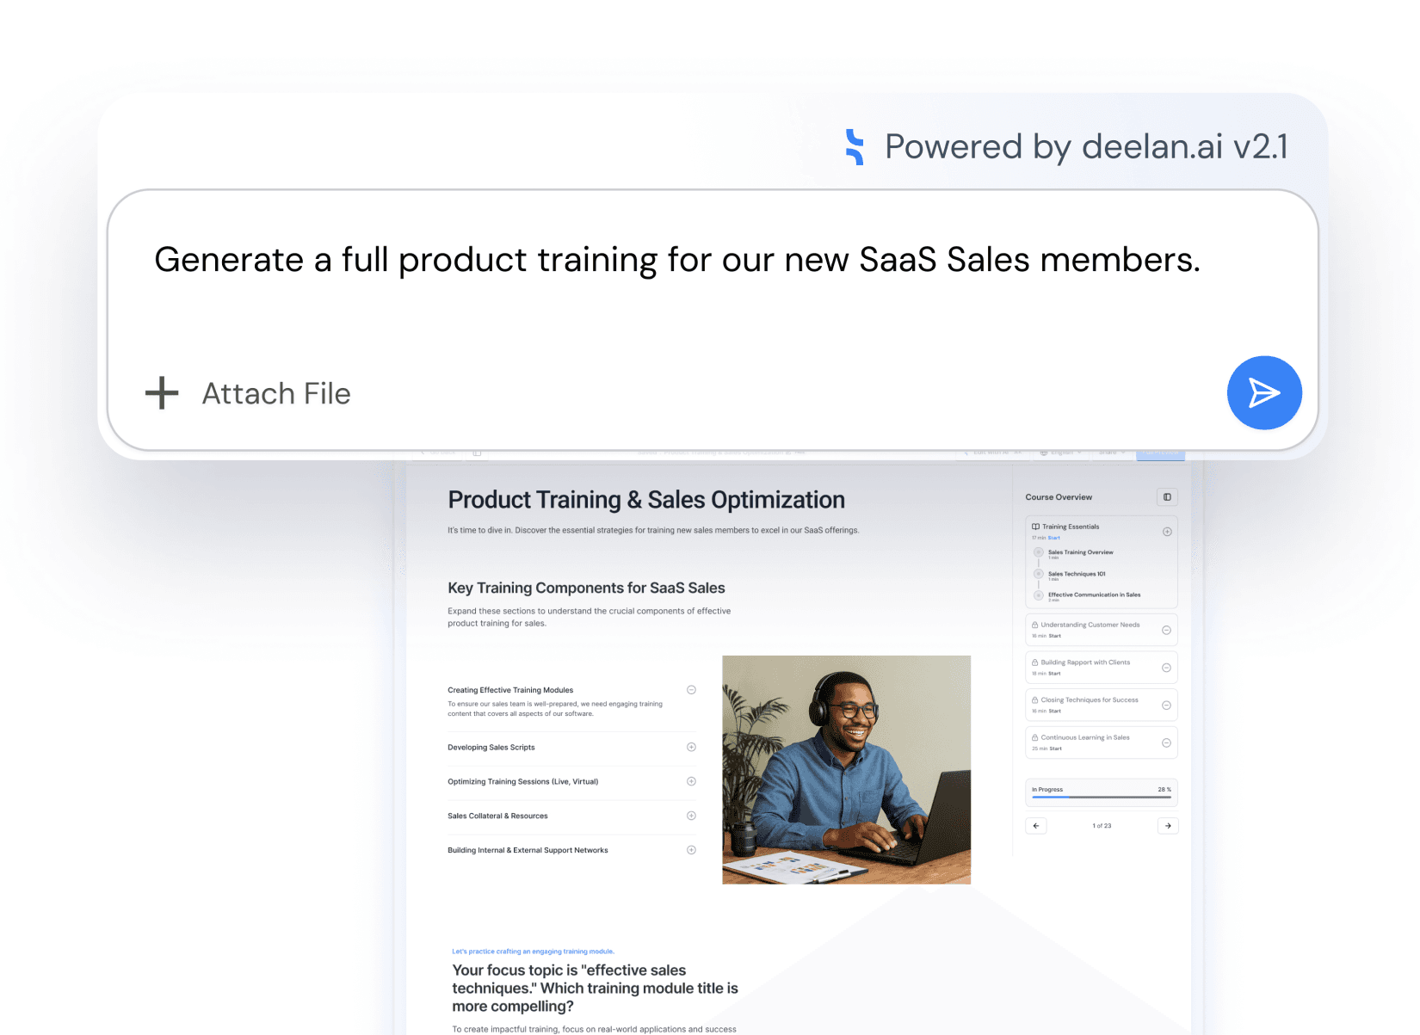Click the 'Product Training & Sales Optimization' heading
1420x1035 pixels.
[x=646, y=500]
